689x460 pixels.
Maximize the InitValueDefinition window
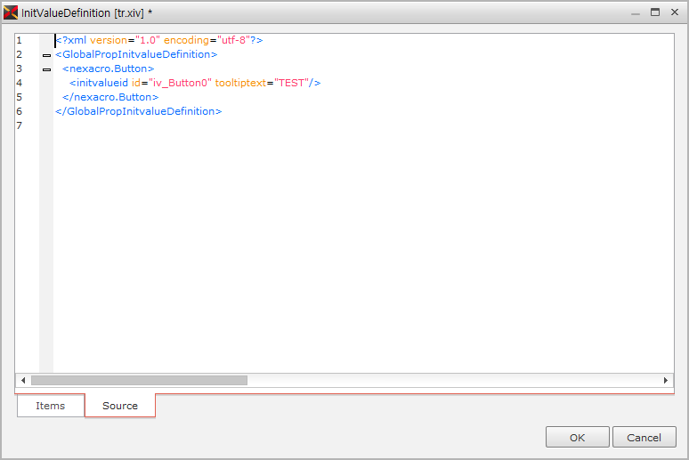click(x=655, y=12)
